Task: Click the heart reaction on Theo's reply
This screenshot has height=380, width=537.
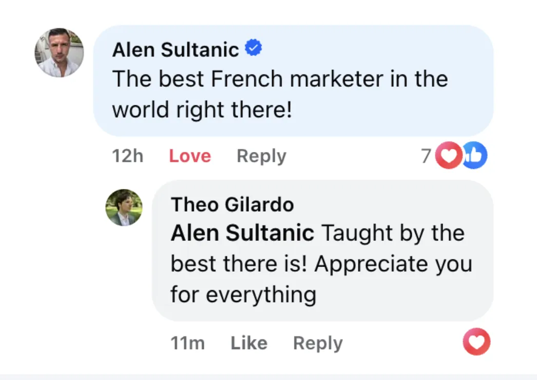Action: (476, 341)
